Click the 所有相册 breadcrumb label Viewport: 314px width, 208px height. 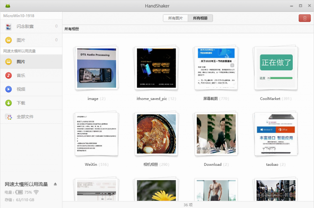point(72,29)
